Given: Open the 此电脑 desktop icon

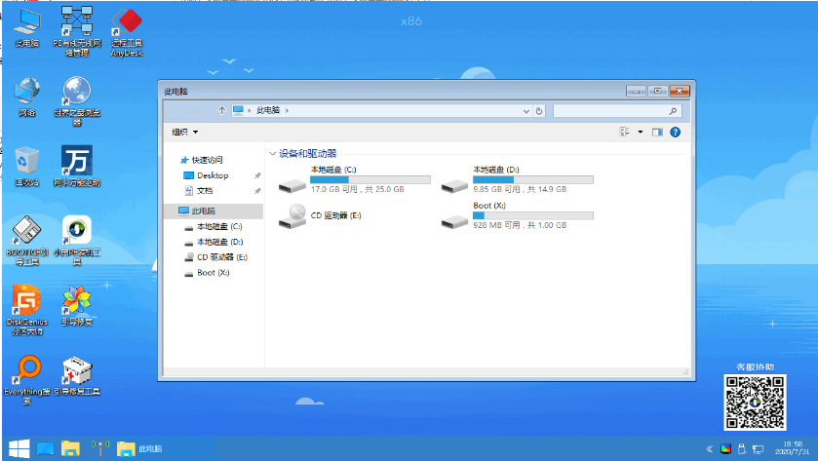Looking at the screenshot, I should coord(27,28).
